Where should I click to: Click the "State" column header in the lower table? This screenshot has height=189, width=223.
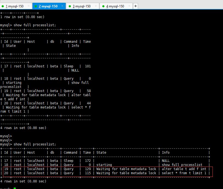pyautogui.click(x=101, y=153)
